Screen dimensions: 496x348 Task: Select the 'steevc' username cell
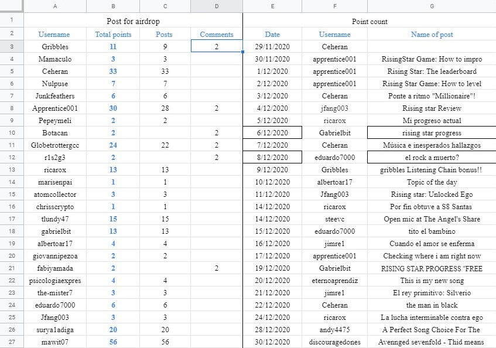point(335,219)
